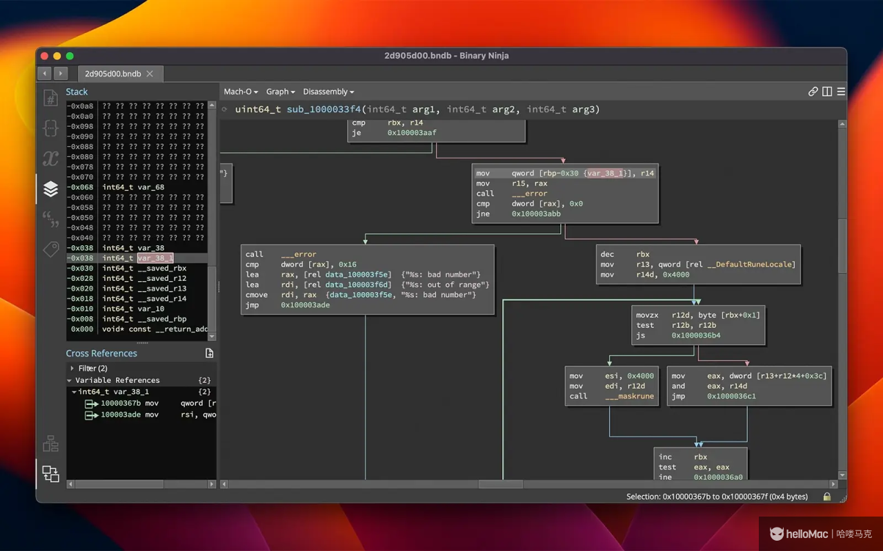
Task: Select the __saved_rbx stack entry
Action: coord(136,269)
